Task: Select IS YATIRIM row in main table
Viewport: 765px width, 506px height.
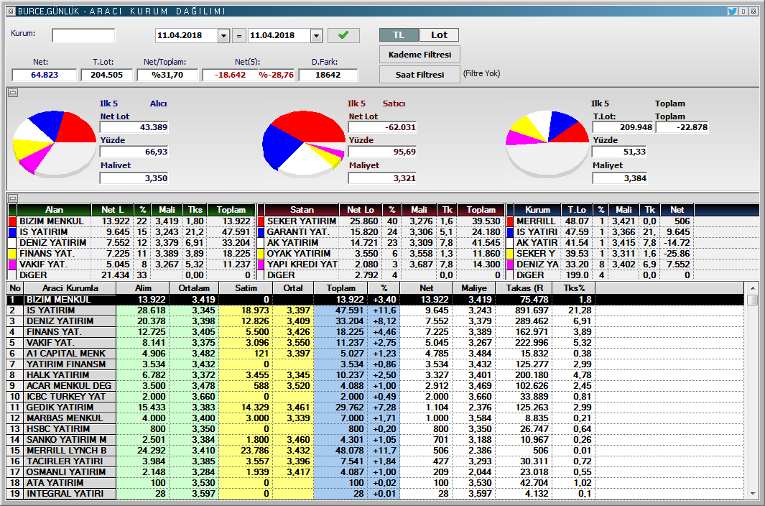Action: 375,310
